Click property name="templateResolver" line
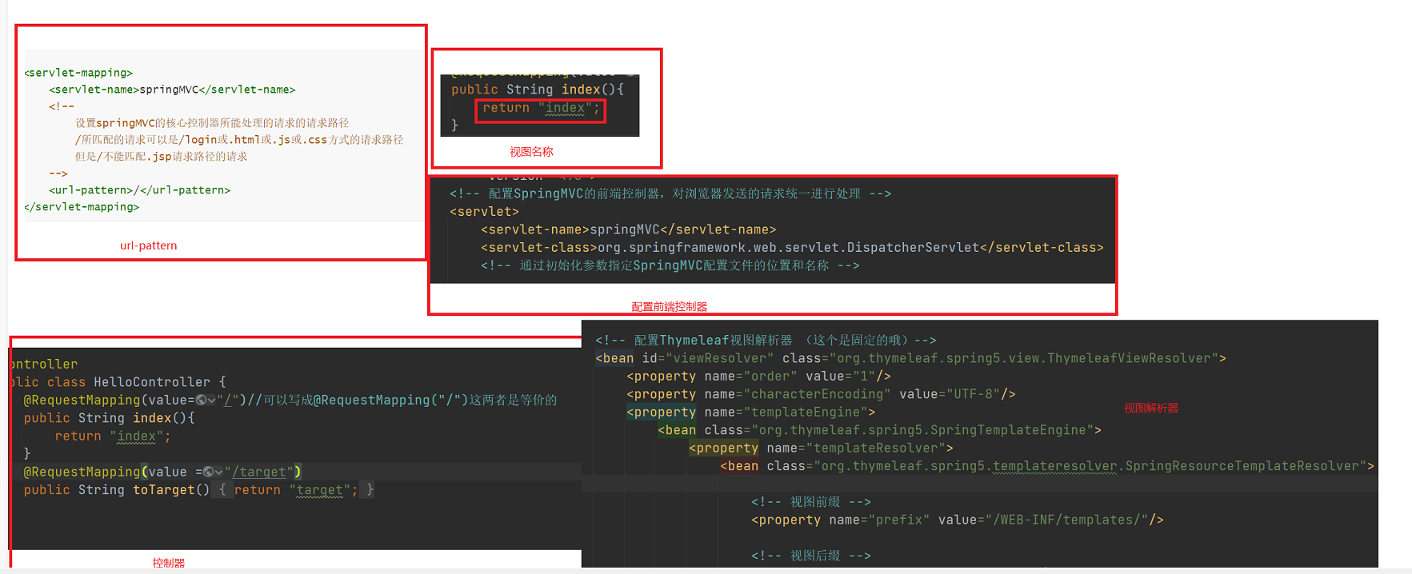The width and height of the screenshot is (1412, 574). 821,448
